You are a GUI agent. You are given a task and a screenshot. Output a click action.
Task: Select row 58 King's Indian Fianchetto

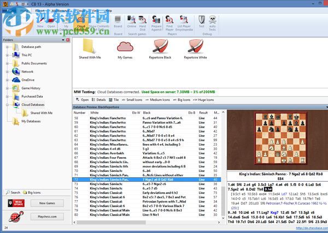[x=147, y=118]
